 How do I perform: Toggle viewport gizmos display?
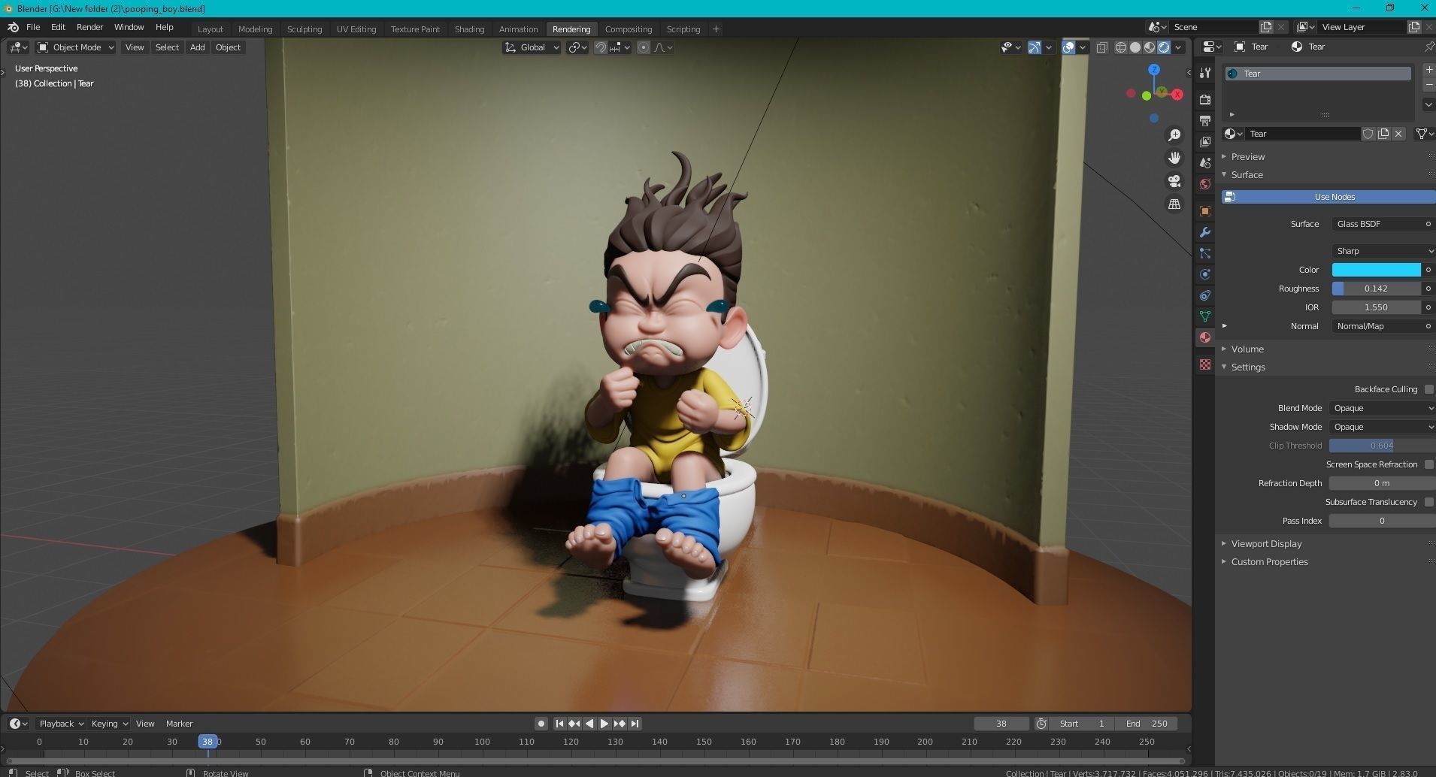coord(1035,47)
